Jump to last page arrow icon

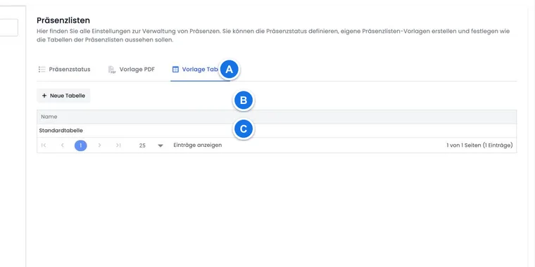point(118,145)
